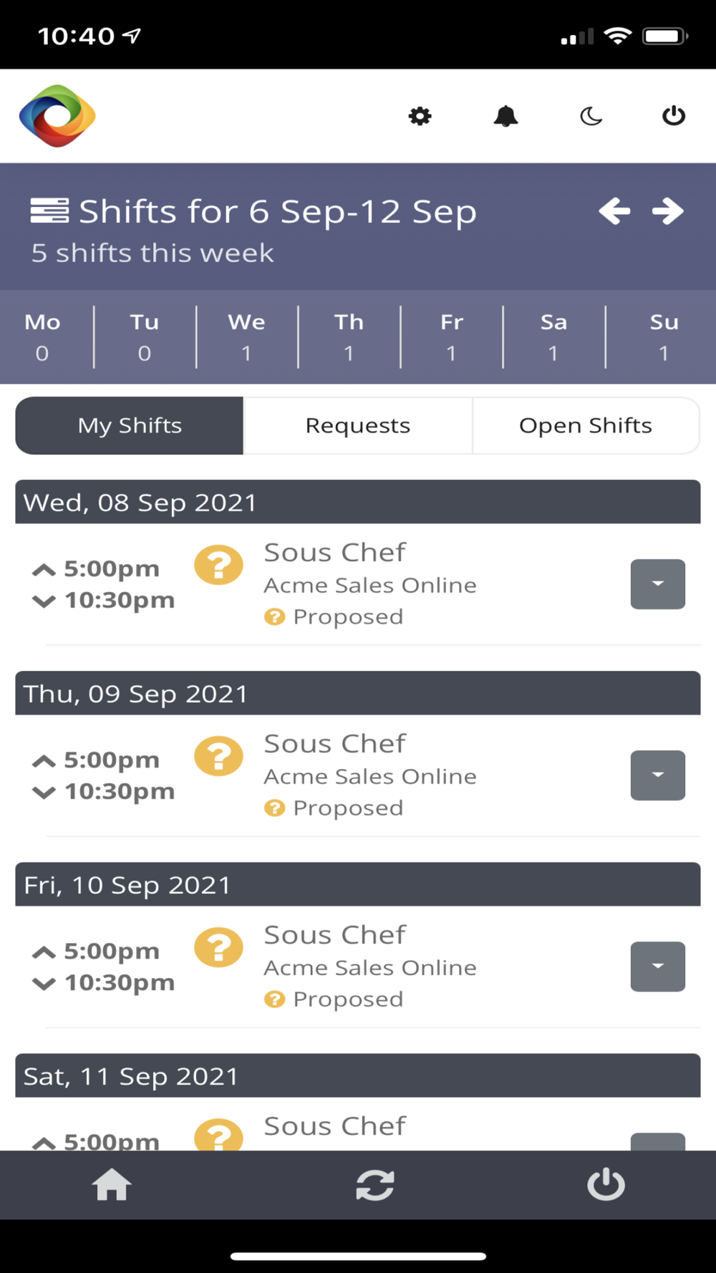Select the My Shifts tab

click(x=130, y=426)
